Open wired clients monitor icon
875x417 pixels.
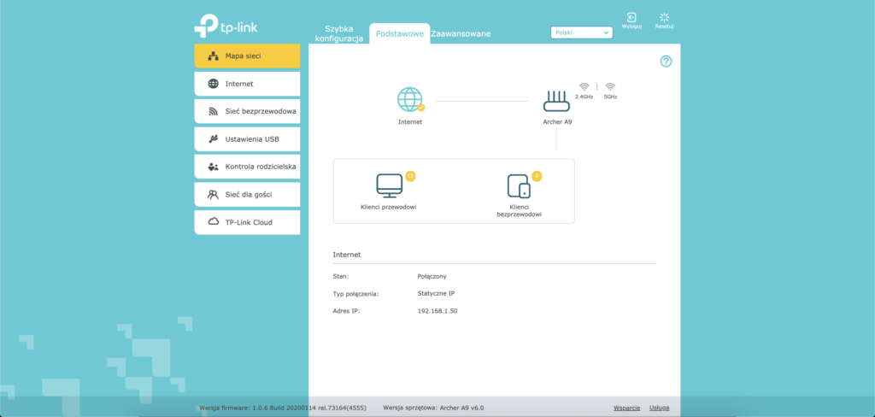[389, 185]
